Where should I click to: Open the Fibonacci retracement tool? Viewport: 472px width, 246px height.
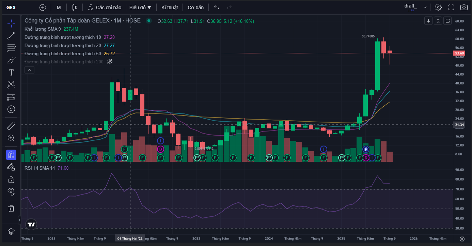[x=11, y=48]
